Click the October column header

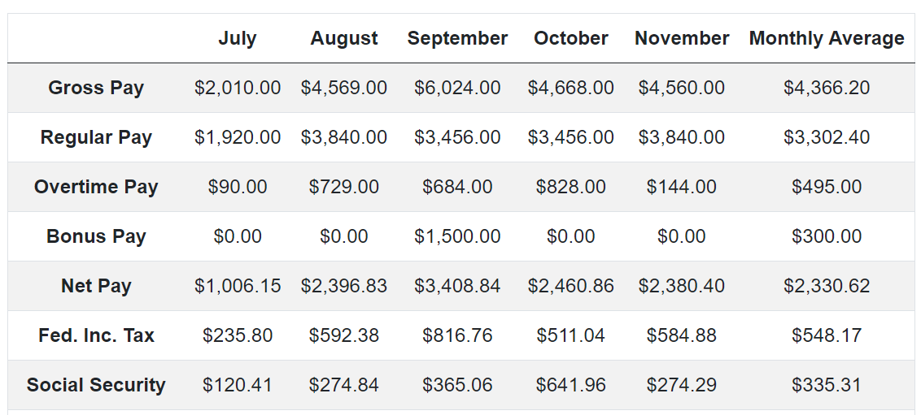click(570, 38)
